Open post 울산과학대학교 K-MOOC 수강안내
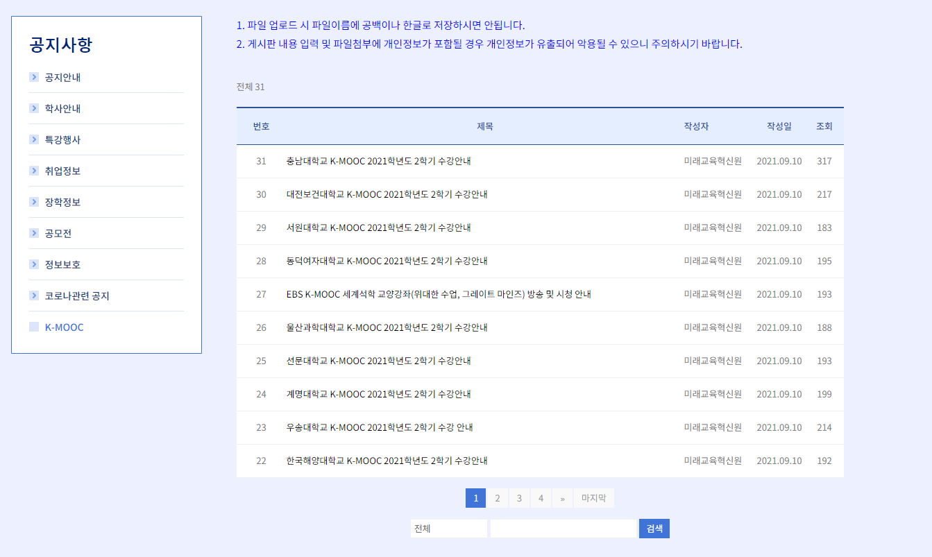Viewport: 932px width, 557px height. (x=387, y=327)
